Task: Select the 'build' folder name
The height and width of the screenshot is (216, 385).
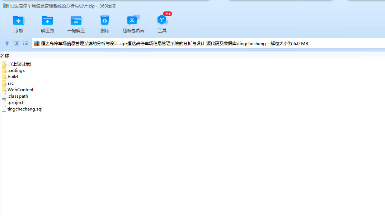Action: (13, 77)
